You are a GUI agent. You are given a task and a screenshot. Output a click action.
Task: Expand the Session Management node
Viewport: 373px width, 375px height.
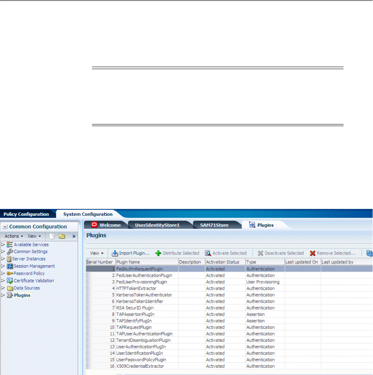point(3,266)
